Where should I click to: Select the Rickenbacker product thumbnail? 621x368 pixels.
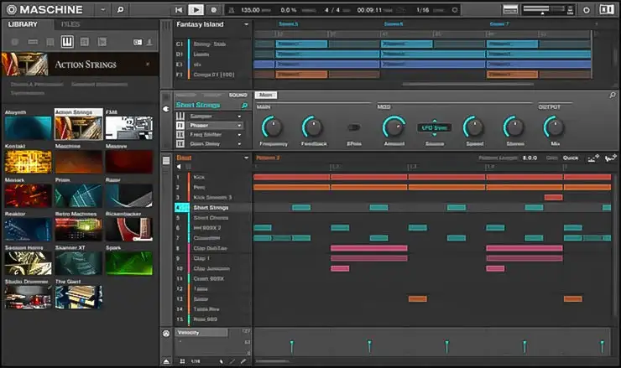point(129,229)
